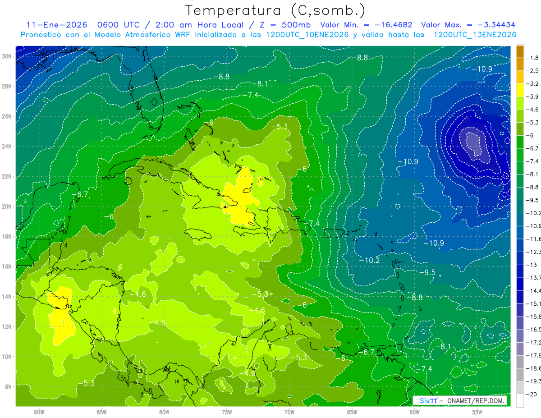
Task: Click the 18N latitude label
Action: click(x=7, y=236)
